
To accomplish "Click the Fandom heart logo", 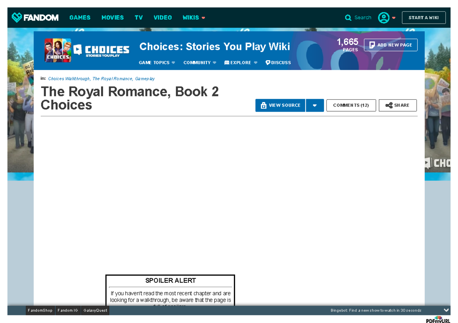I will (16, 18).
